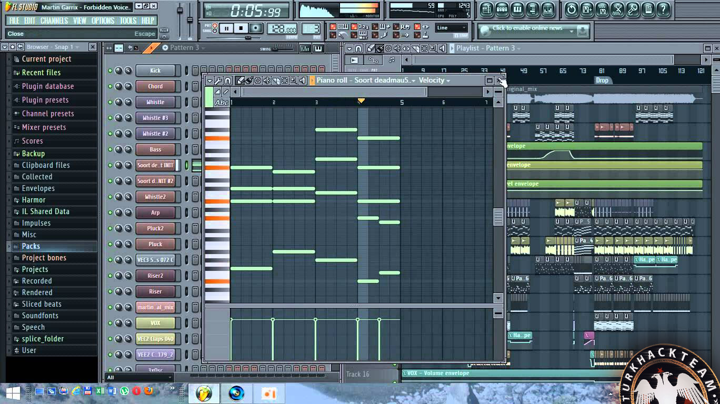Open the Line snap dropdown

pyautogui.click(x=452, y=28)
